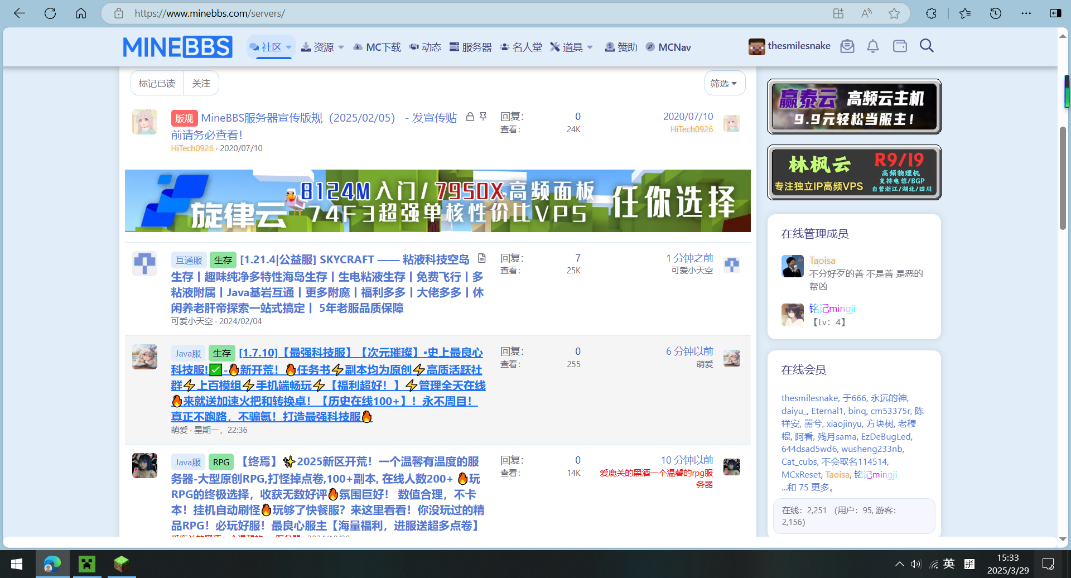
Task: Click the RPG prefix tag
Action: 221,462
